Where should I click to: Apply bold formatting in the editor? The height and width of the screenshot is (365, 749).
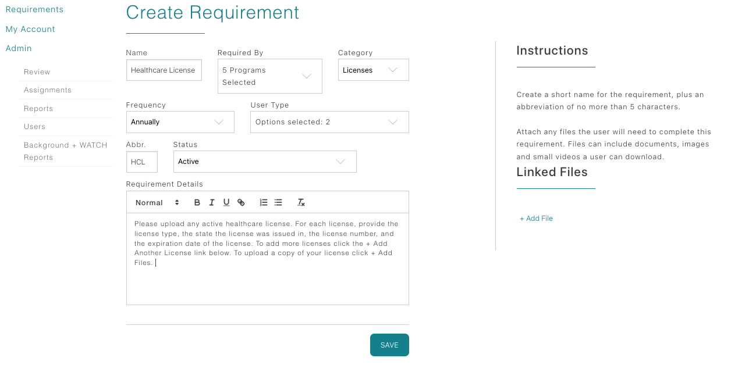(x=197, y=202)
